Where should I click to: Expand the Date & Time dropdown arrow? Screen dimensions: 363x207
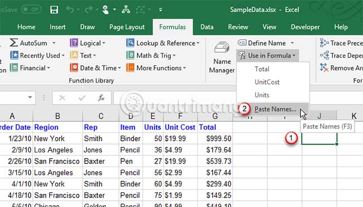click(120, 68)
